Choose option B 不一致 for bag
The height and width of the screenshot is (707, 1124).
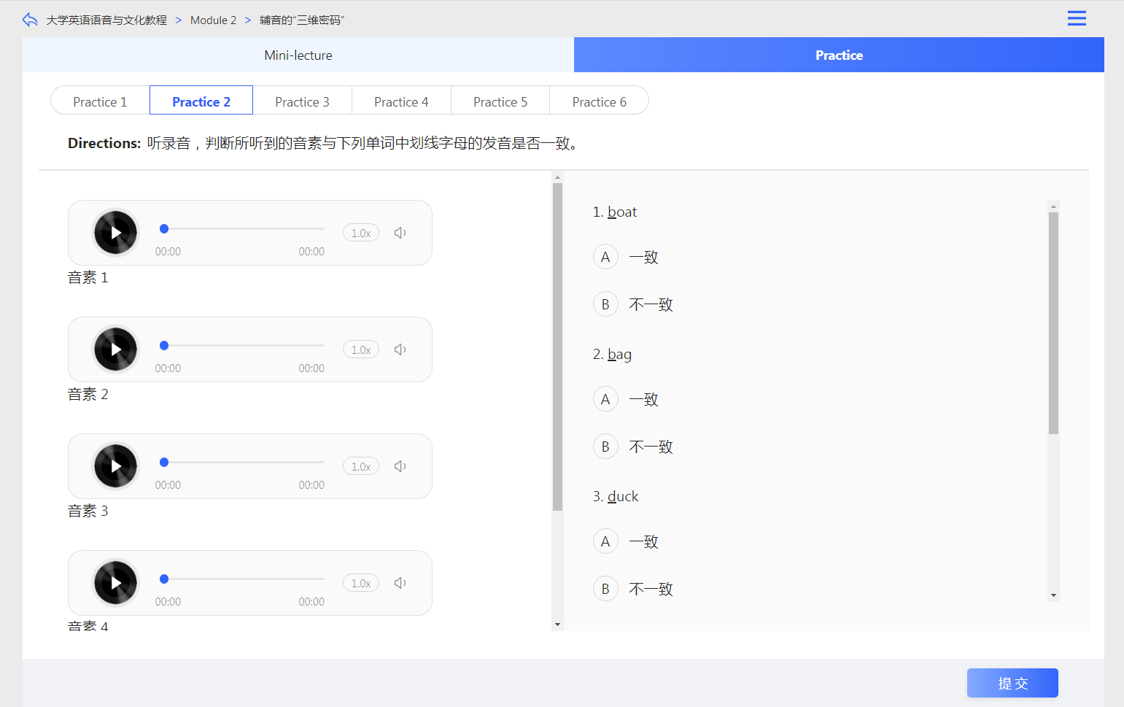point(605,447)
